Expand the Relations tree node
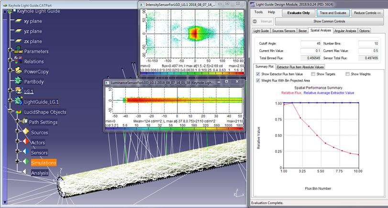 click(10, 60)
